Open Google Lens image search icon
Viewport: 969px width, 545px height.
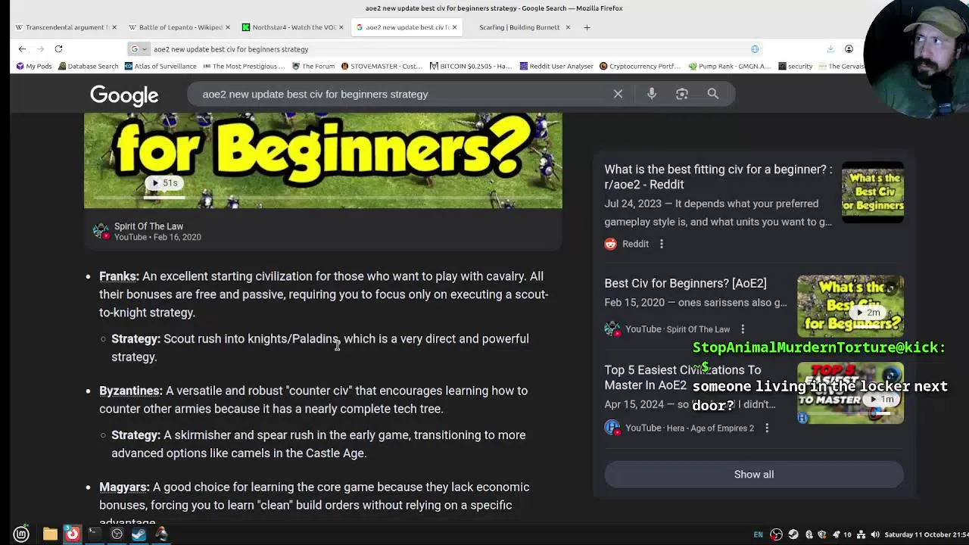(x=682, y=94)
